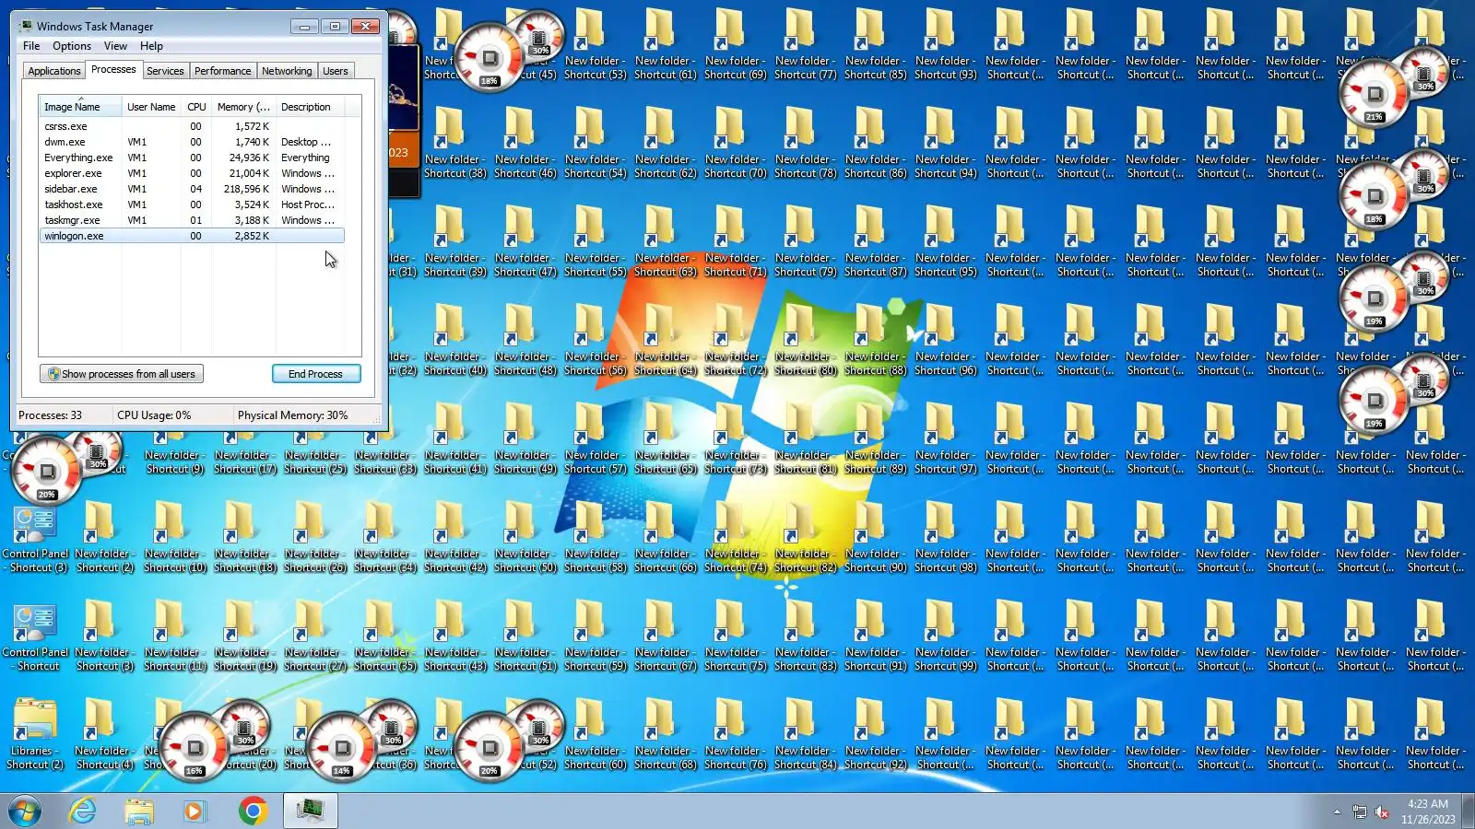This screenshot has width=1475, height=829.
Task: Select the winlogon.exe process row
Action: click(192, 236)
